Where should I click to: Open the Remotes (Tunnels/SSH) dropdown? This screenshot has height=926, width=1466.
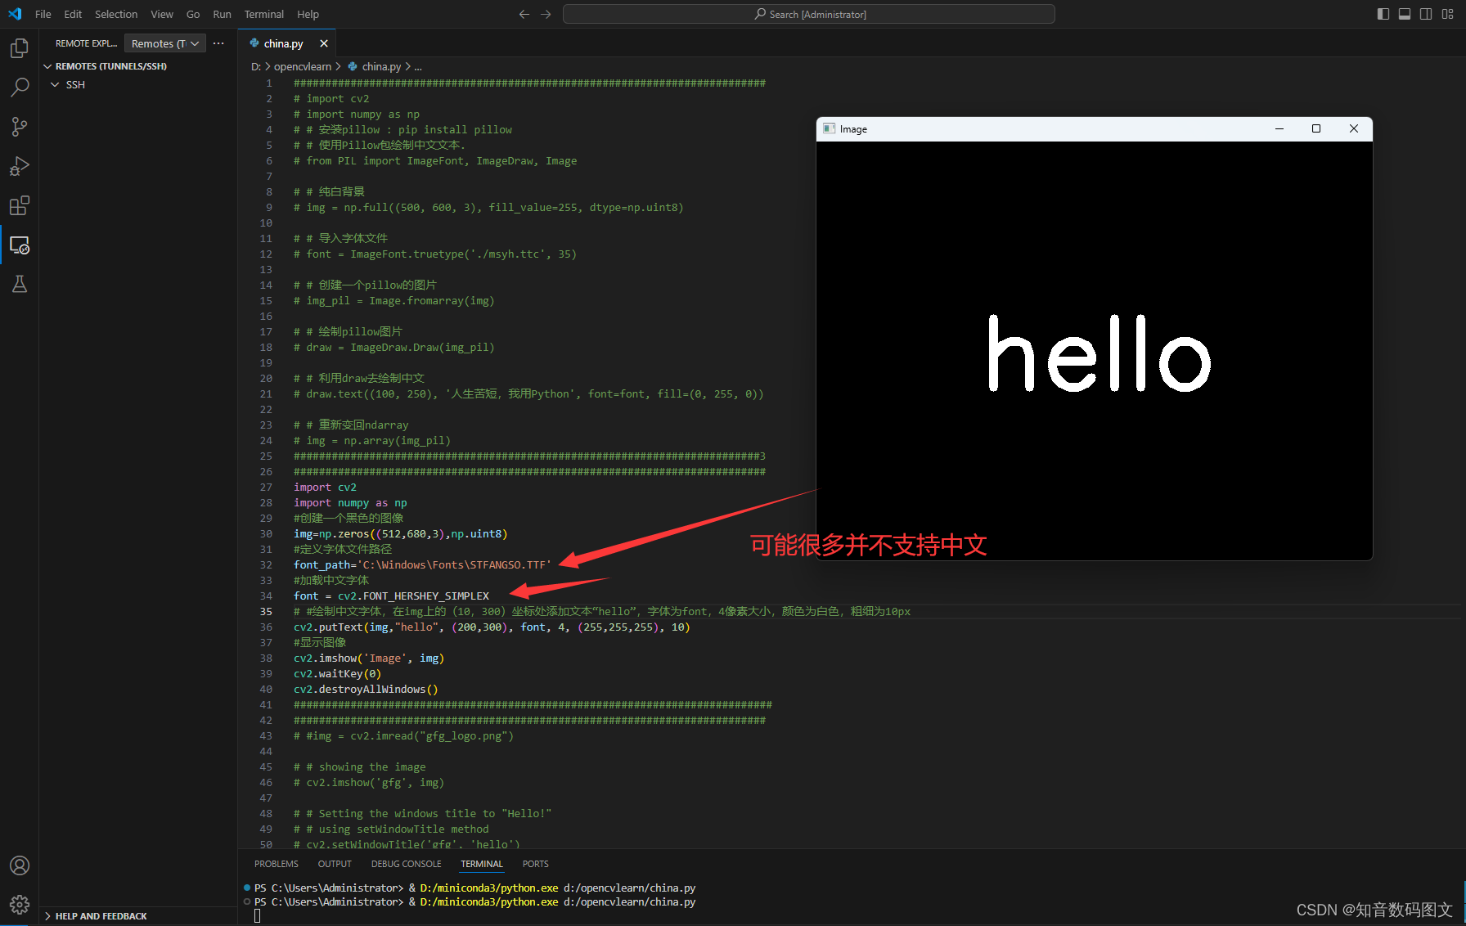[x=164, y=43]
